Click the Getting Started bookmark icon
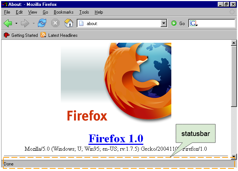The width and height of the screenshot is (238, 171). click(x=6, y=35)
